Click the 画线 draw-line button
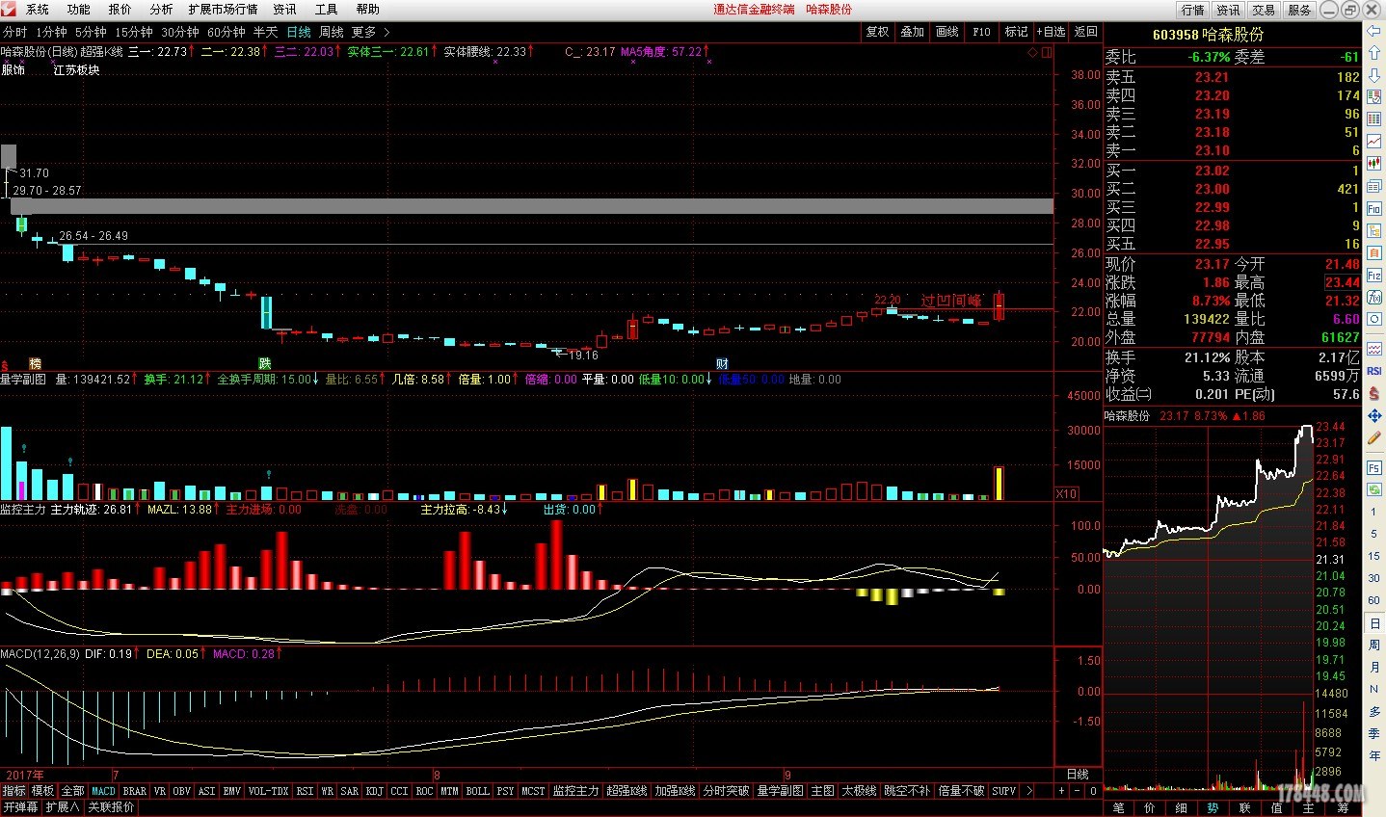 [x=947, y=32]
